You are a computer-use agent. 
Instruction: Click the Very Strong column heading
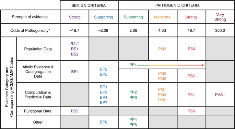[x=220, y=17]
